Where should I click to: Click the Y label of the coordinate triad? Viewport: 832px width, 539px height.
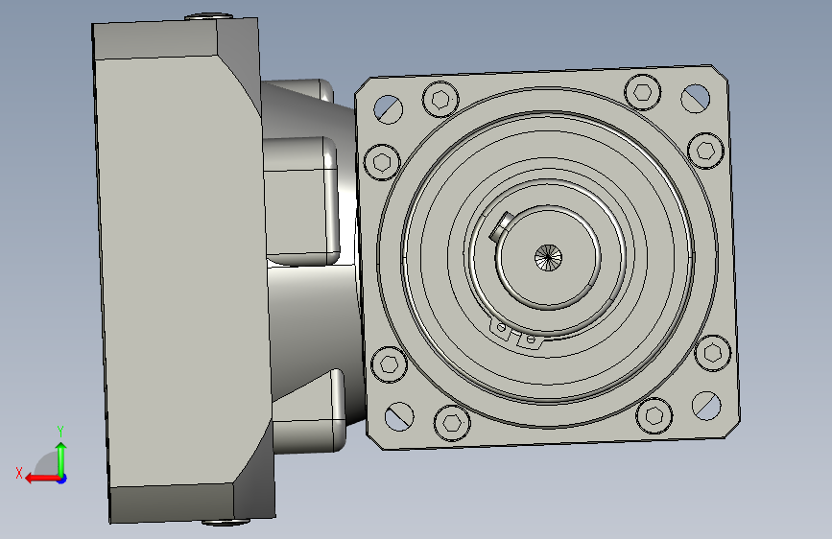click(60, 432)
